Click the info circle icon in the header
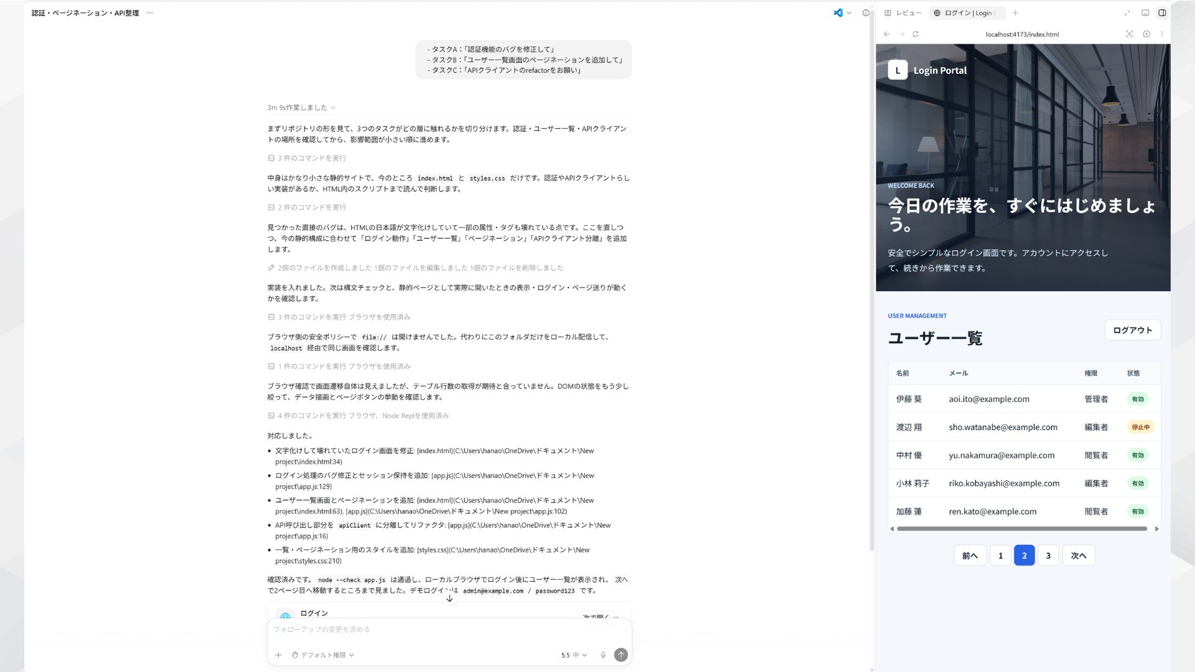Image resolution: width=1195 pixels, height=672 pixels. (x=866, y=12)
